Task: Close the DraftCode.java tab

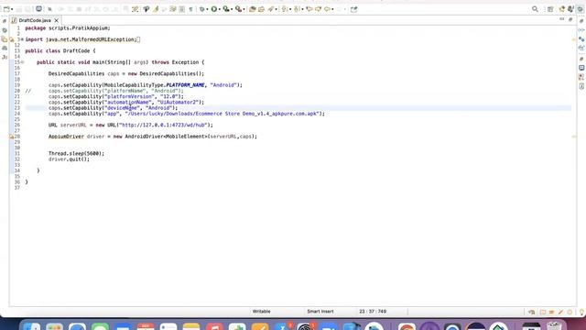Action: click(x=56, y=20)
